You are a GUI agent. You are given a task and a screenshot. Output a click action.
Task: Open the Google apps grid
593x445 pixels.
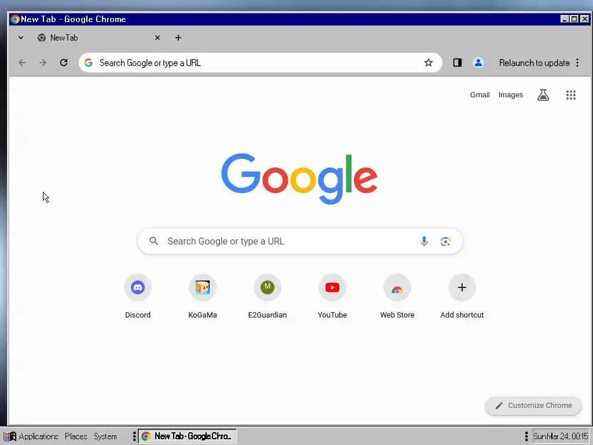(x=570, y=95)
